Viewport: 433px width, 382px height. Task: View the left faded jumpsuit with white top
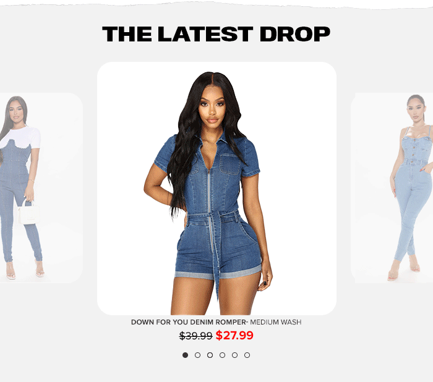(41, 188)
